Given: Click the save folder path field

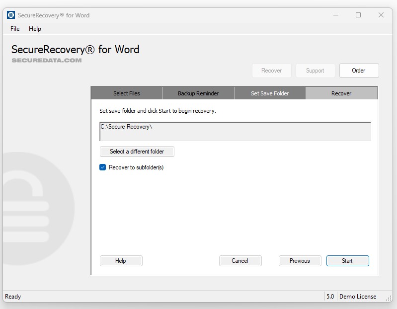Looking at the screenshot, I should click(x=235, y=131).
